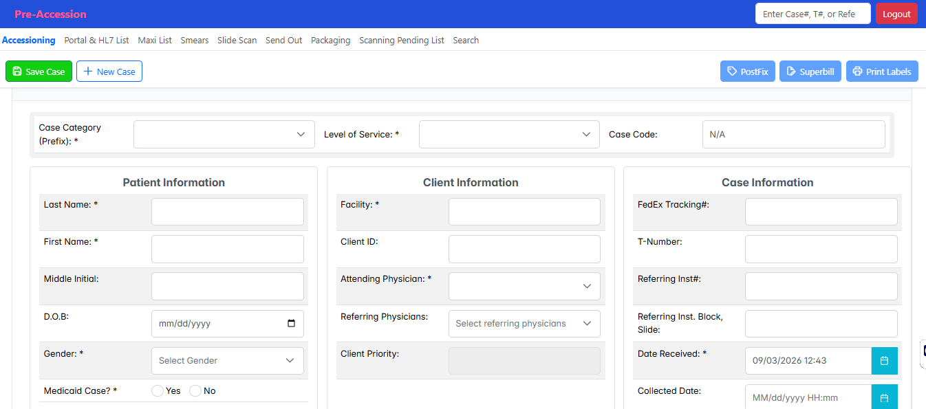Click the First Name input field
926x409 pixels.
228,249
